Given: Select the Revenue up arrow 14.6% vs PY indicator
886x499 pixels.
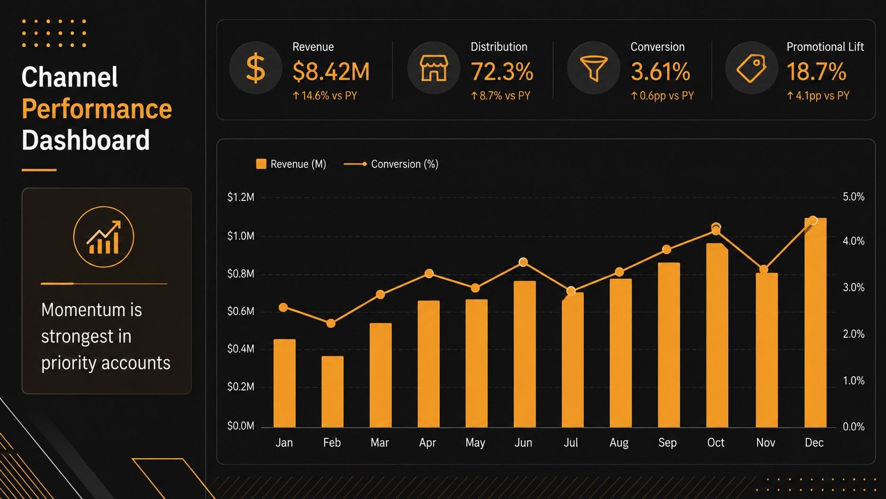Looking at the screenshot, I should pyautogui.click(x=325, y=96).
